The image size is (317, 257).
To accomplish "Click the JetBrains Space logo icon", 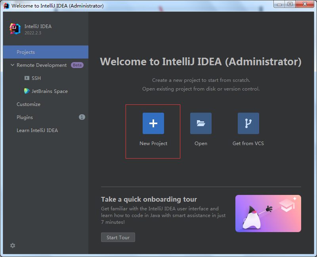I will coord(27,91).
